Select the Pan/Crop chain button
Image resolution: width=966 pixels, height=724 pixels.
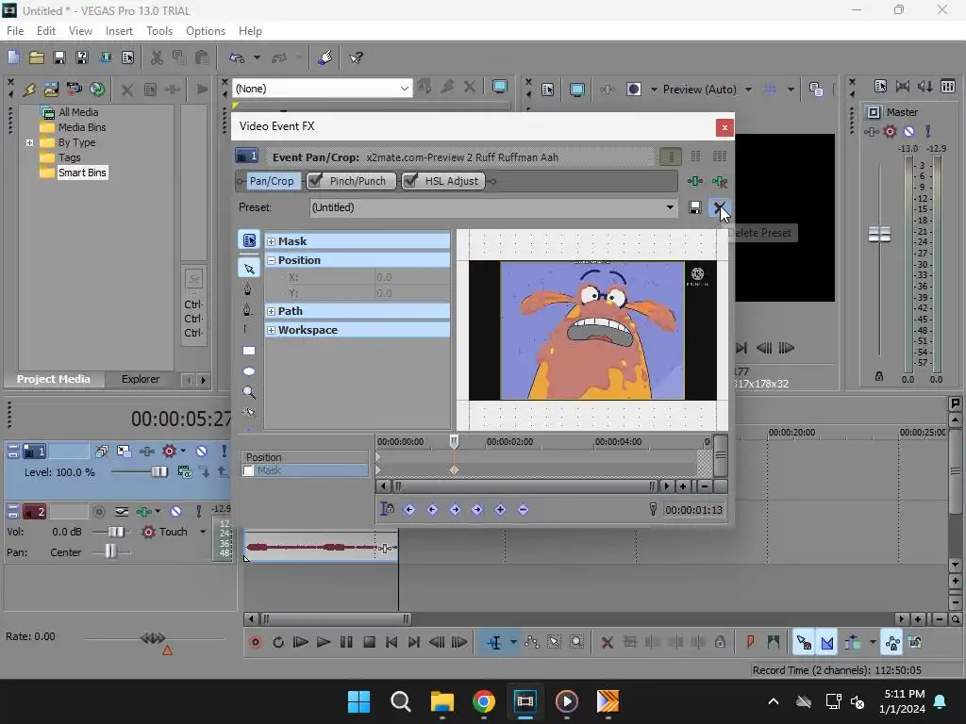click(x=271, y=181)
